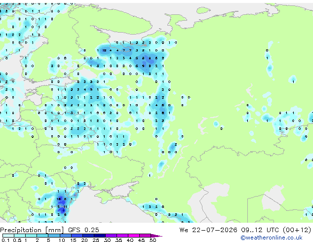Screen dimensions: 313x242
Task: Click the 'GFS 0.25' model label
Action: click(x=83, y=230)
